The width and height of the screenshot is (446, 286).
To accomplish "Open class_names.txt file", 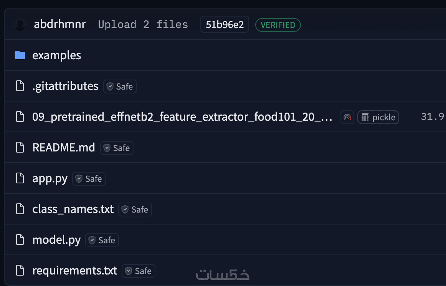I will (x=73, y=209).
